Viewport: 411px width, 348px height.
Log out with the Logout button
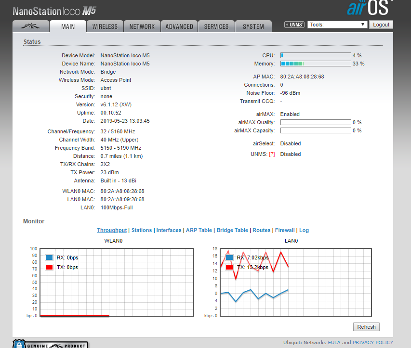click(x=381, y=25)
